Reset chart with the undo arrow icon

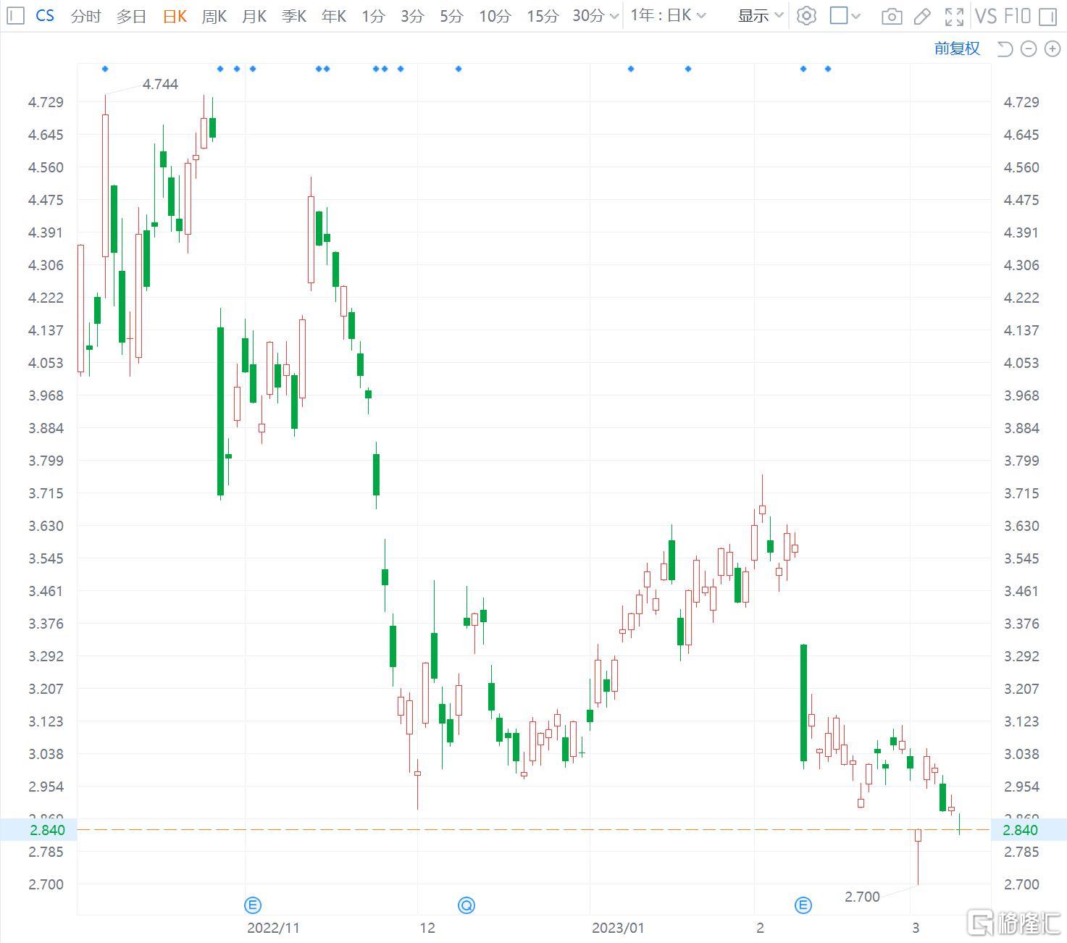pos(1005,49)
